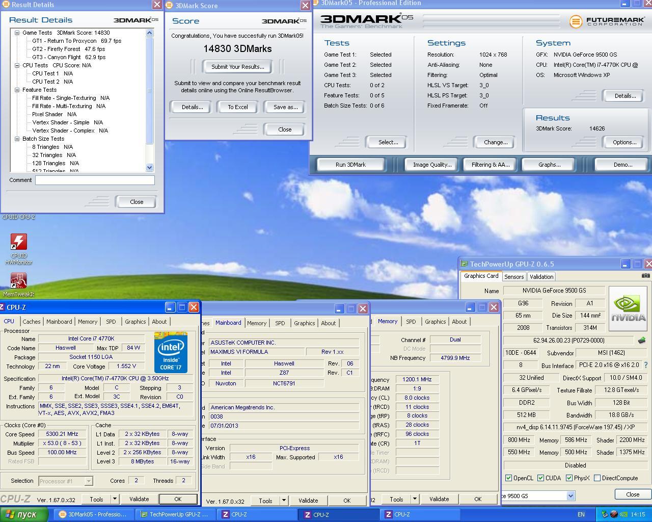Click the GPU-Z BIOS save chip icon
Viewport: 652px width, 522px height.
[641, 340]
